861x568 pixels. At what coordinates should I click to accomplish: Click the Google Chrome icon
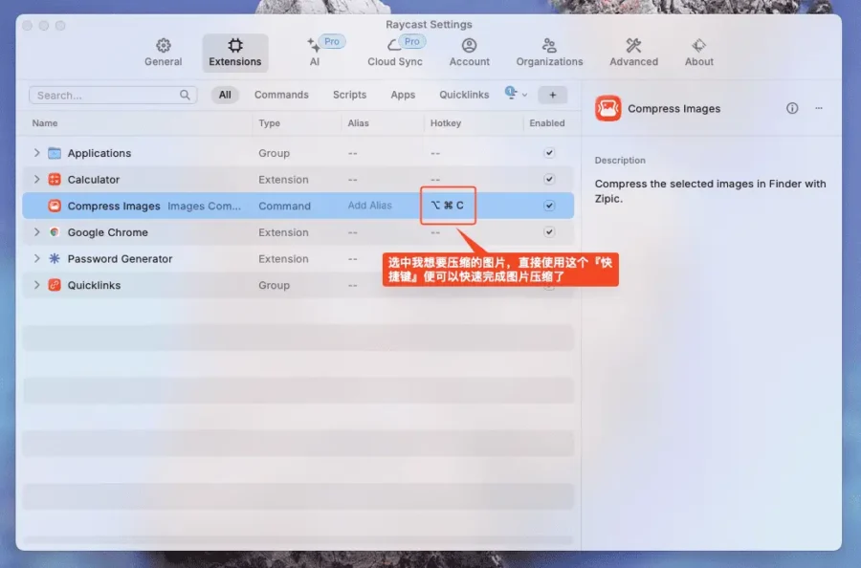click(x=55, y=231)
